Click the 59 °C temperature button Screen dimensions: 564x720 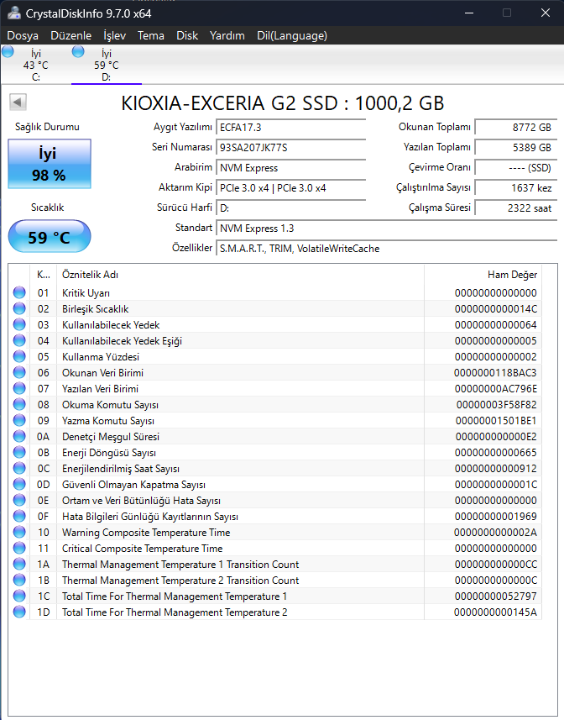(50, 236)
